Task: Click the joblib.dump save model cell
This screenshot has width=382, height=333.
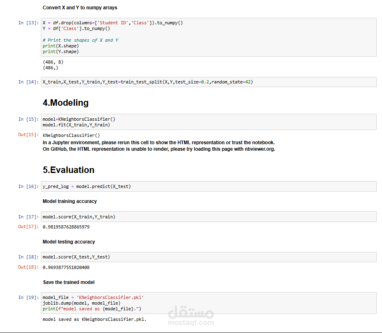Action: pos(208,303)
